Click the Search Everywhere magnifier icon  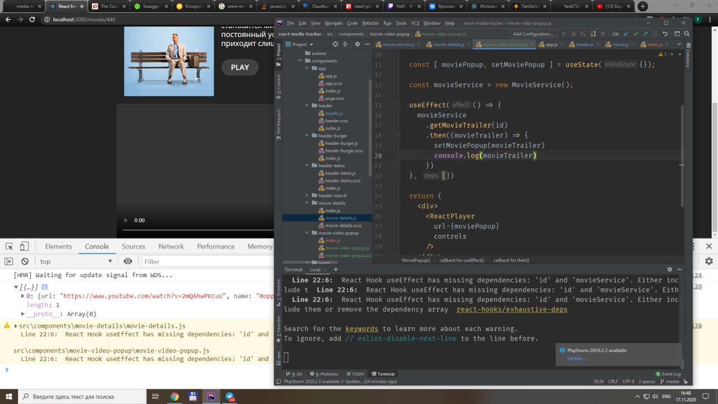coord(687,34)
